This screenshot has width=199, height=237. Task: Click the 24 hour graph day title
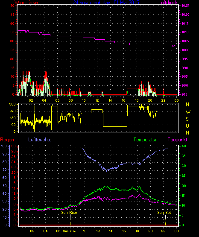coord(106,3)
